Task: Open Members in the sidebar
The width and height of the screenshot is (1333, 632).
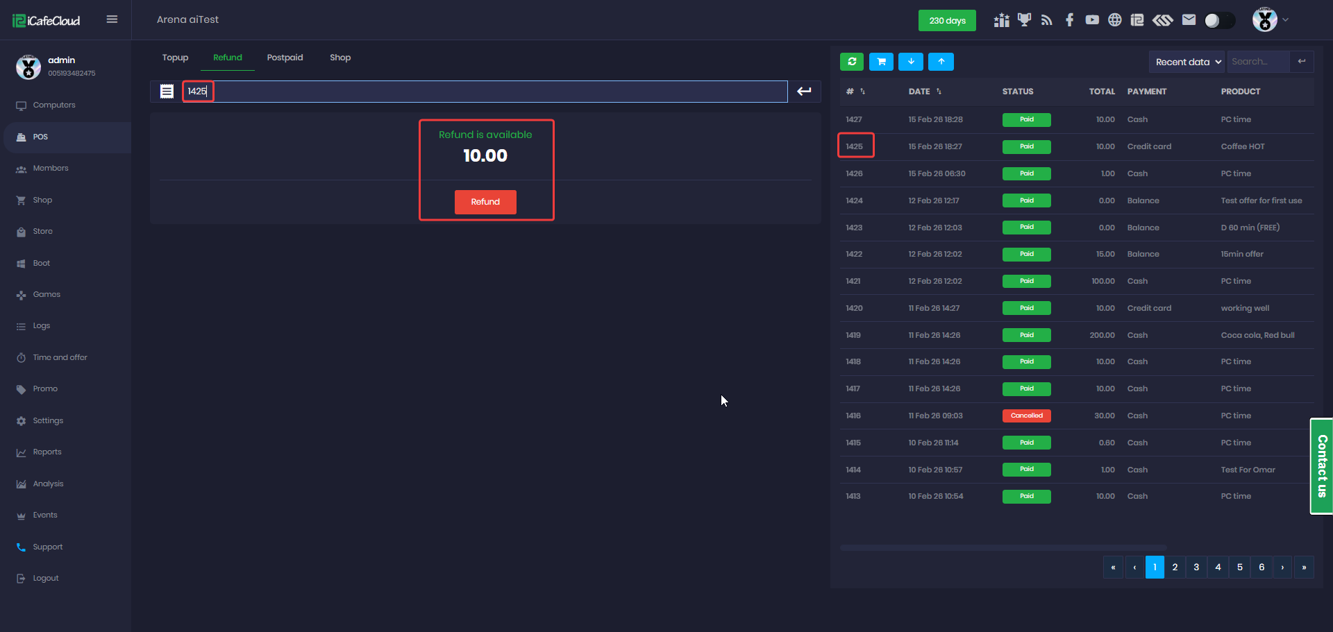Action: [51, 169]
